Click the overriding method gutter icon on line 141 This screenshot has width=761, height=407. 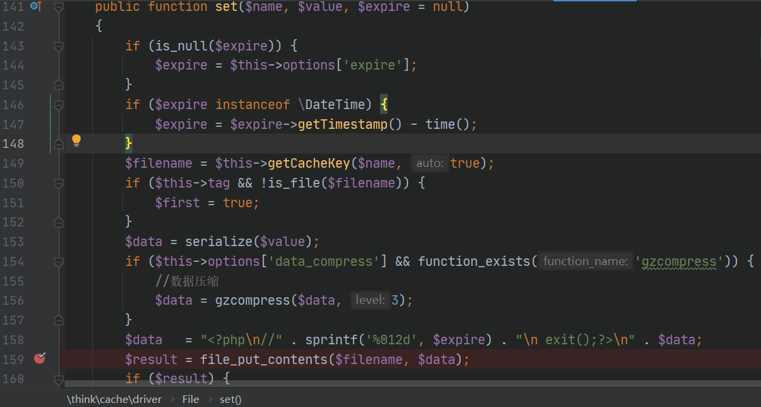[x=36, y=6]
